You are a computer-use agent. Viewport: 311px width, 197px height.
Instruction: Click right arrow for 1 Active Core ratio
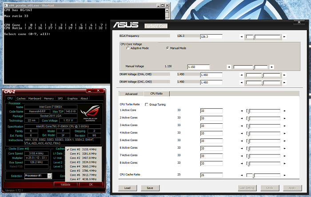tap(284, 110)
